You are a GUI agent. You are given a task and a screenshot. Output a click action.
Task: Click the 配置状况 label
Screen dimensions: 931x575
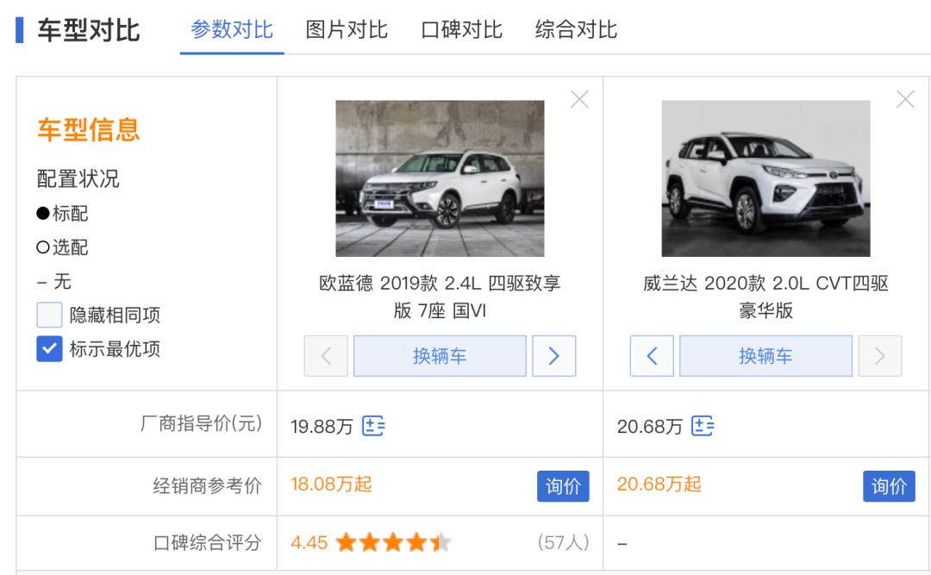[78, 178]
